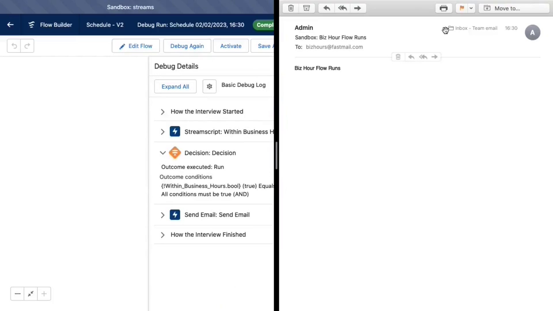Image resolution: width=553 pixels, height=311 pixels.
Task: Open the Move to... dropdown
Action: [514, 8]
